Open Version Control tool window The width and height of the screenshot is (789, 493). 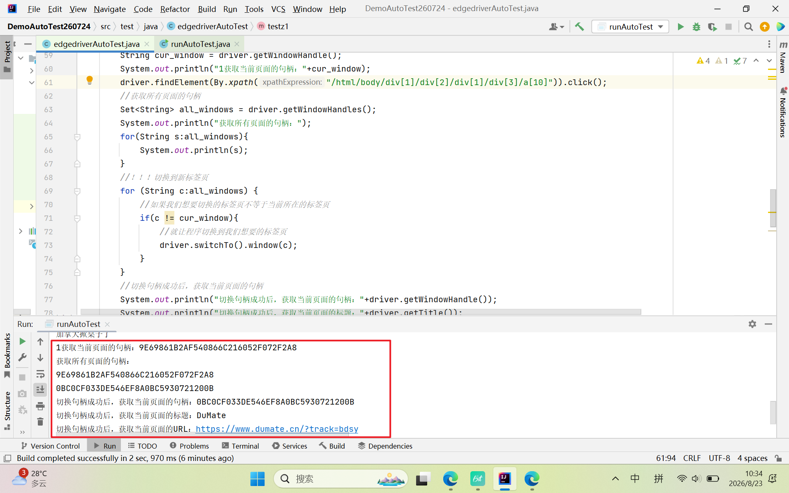pyautogui.click(x=50, y=446)
